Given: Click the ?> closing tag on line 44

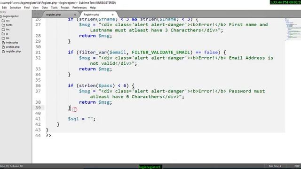Looking at the screenshot, I should (48, 136).
